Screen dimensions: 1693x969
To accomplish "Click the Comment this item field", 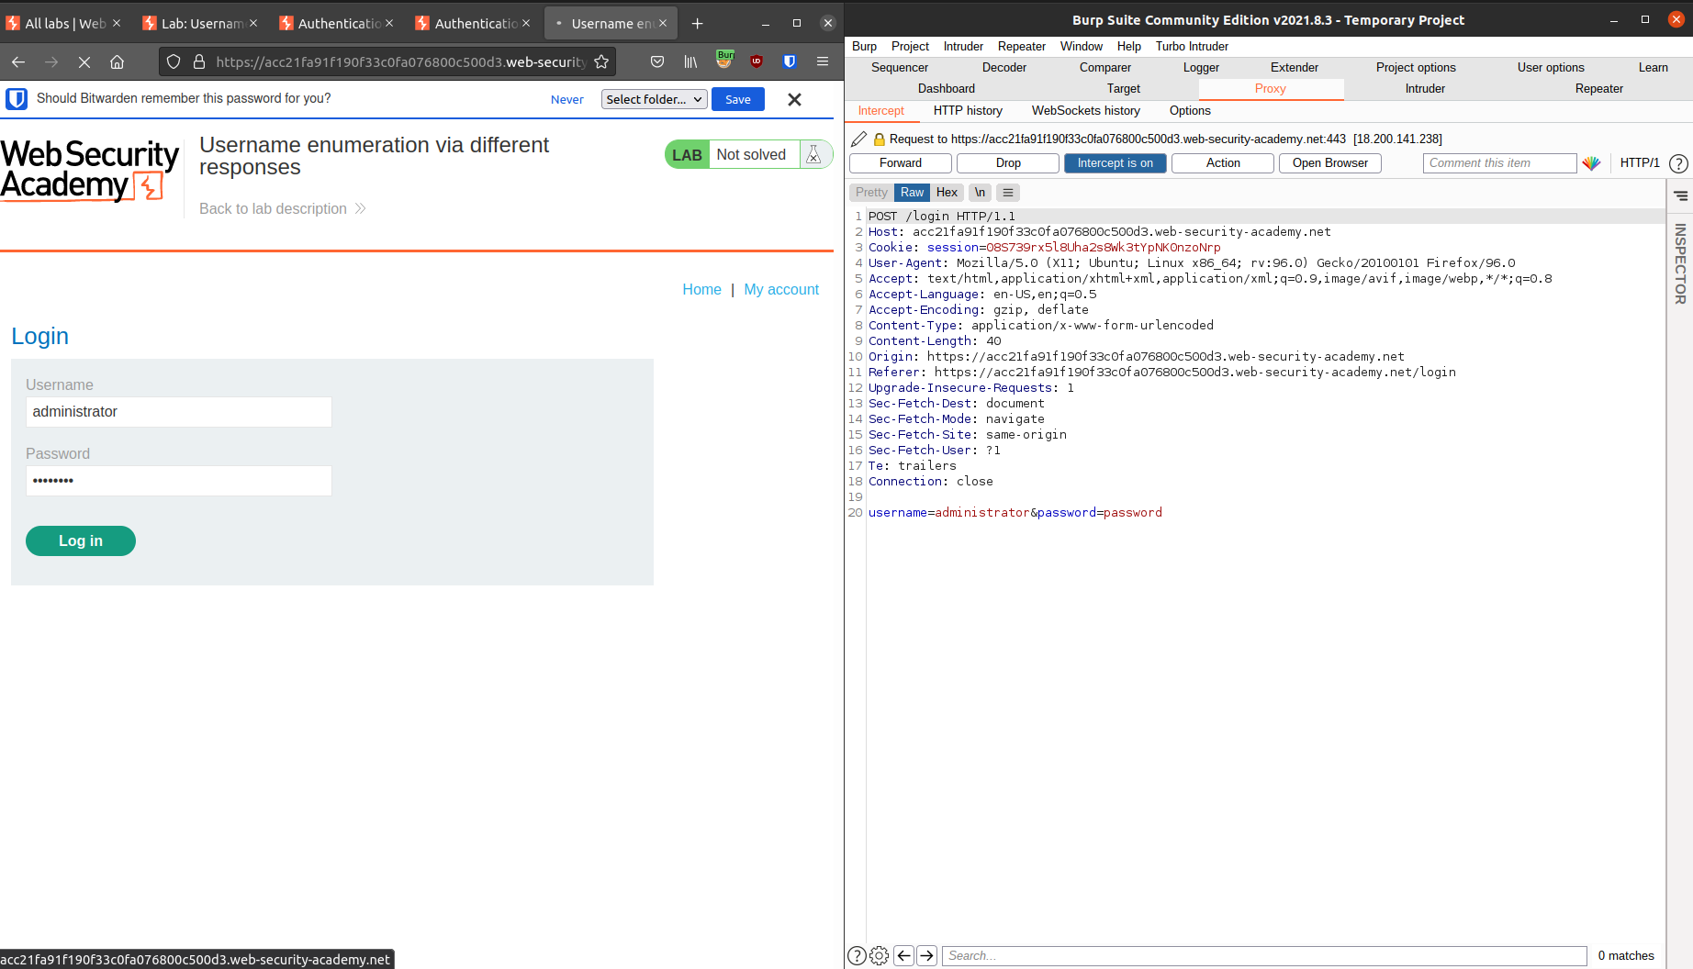I will coord(1499,162).
